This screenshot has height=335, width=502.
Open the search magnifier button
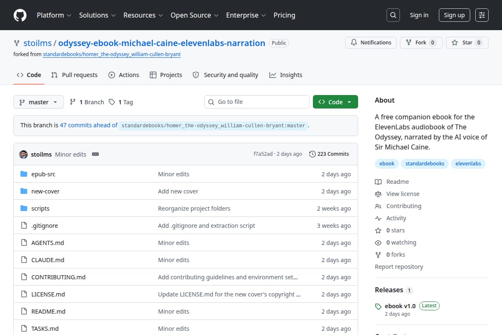pos(393,15)
